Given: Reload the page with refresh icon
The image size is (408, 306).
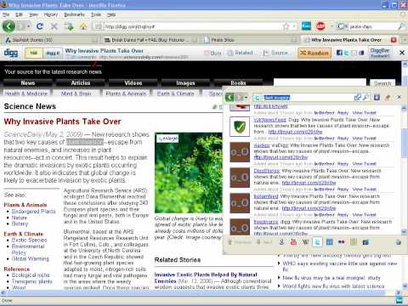Looking at the screenshot, I should [x=40, y=26].
